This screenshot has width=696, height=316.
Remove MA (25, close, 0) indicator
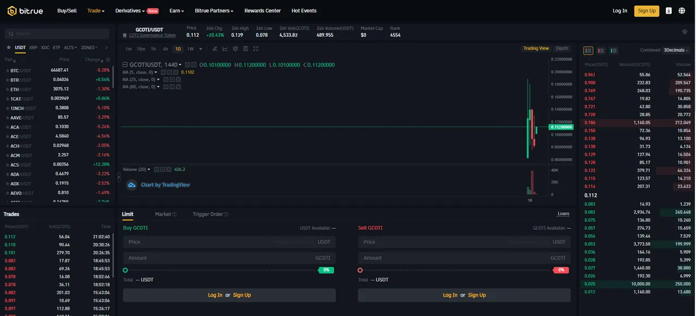[x=178, y=79]
